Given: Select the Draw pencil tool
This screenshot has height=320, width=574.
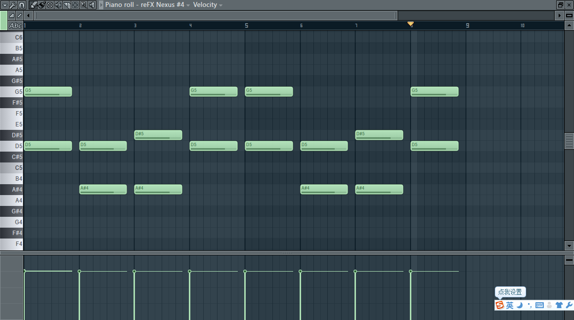Looking at the screenshot, I should 33,5.
